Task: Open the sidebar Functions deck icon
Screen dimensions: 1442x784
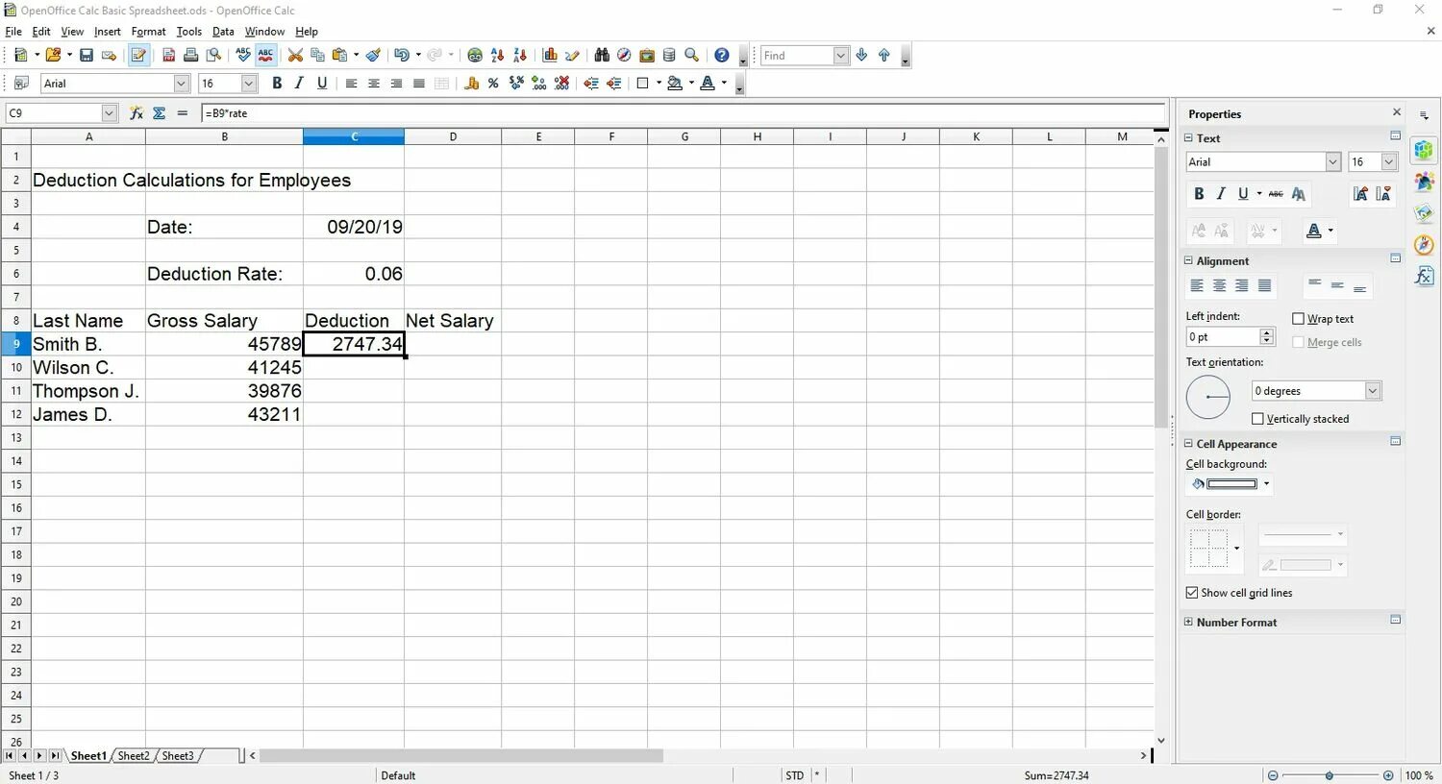Action: [x=1424, y=277]
